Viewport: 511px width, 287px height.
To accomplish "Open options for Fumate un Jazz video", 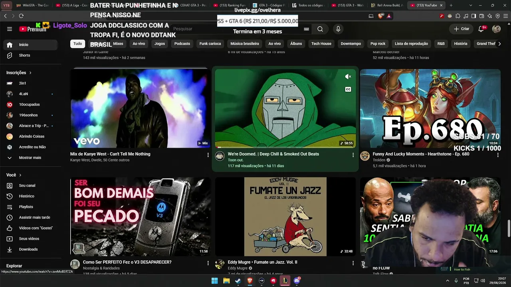I will pyautogui.click(x=353, y=263).
